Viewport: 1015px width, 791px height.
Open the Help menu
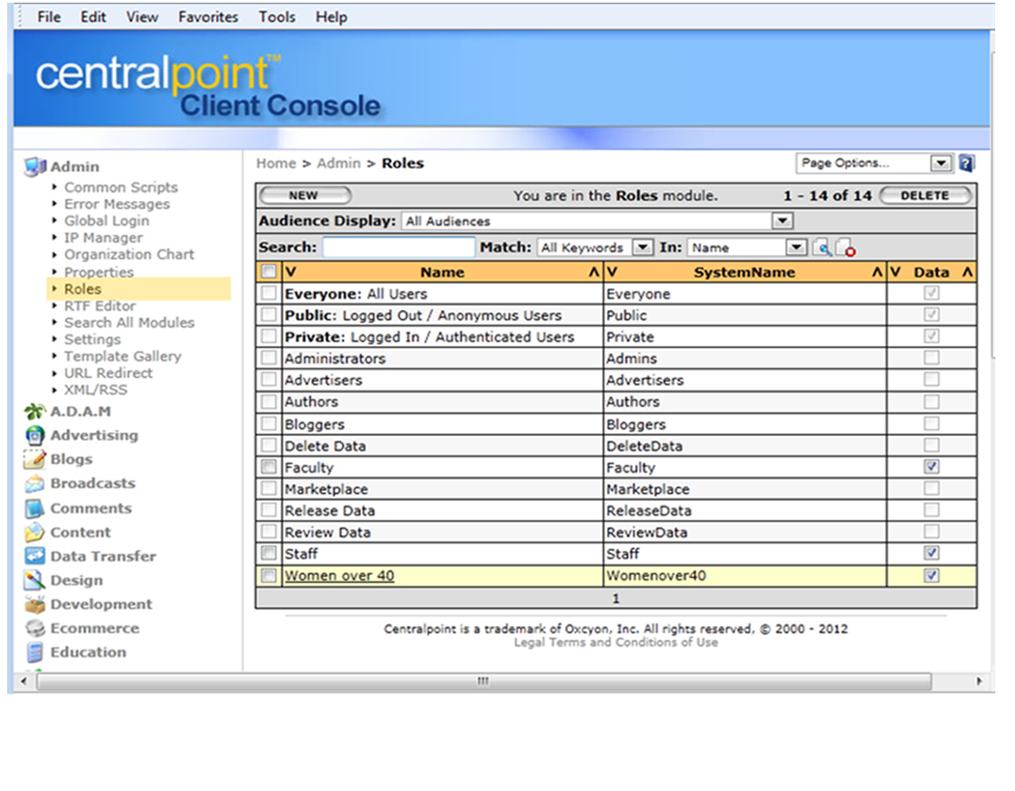[x=331, y=17]
